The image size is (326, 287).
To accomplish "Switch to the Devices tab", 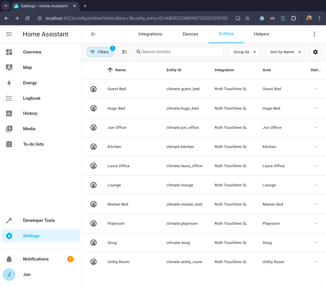I will [190, 34].
